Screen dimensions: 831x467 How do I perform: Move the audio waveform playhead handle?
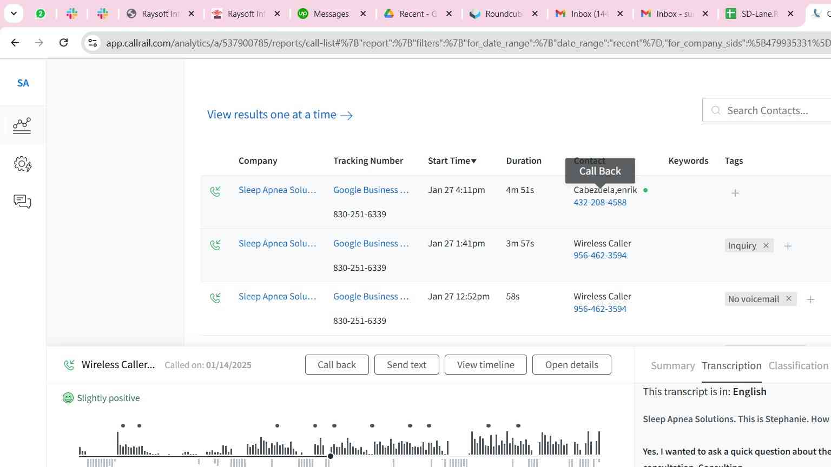(x=330, y=456)
